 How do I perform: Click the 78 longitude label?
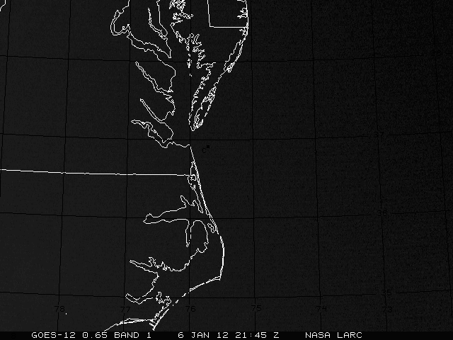click(x=59, y=309)
